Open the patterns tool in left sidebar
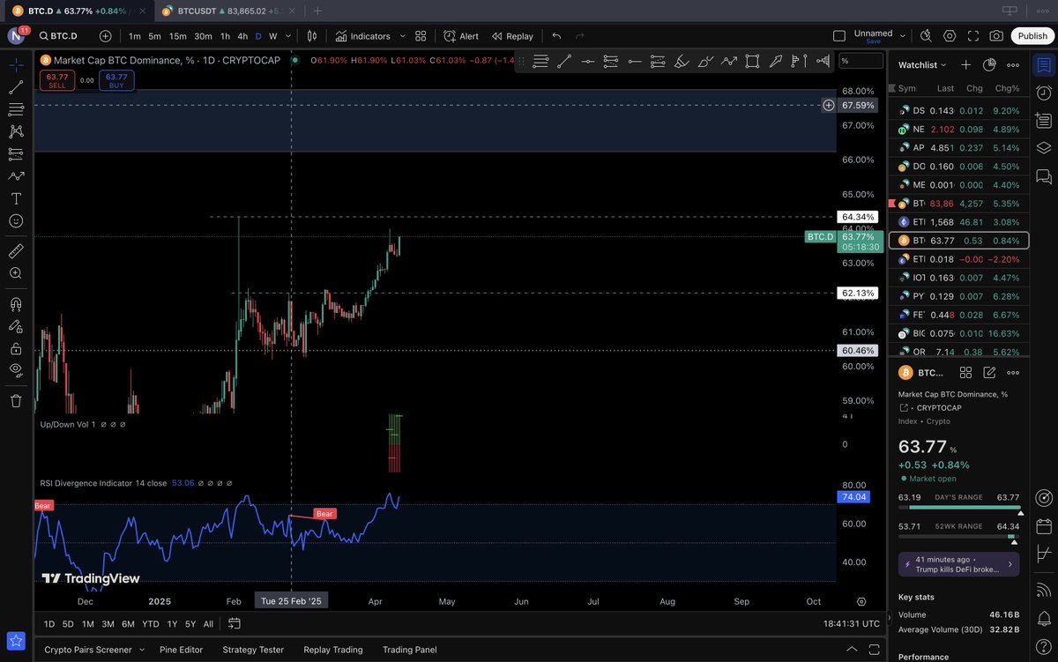Viewport: 1058px width, 662px height. 16,131
